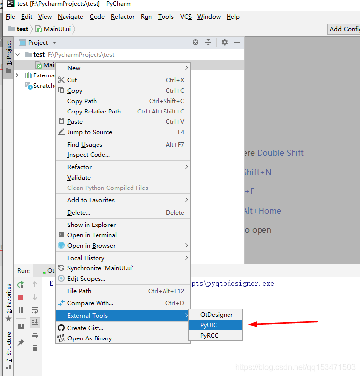360x376 pixels.
Task: Click the globe icon beside Open in Browser
Action: pyautogui.click(x=61, y=245)
